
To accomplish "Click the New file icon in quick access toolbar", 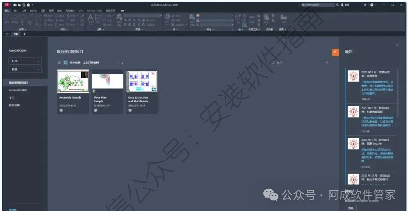I will pos(15,5).
